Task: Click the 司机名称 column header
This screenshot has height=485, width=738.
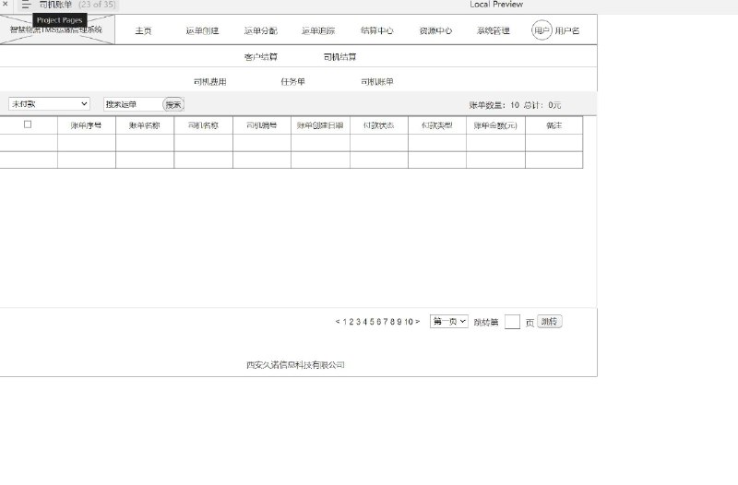Action: (203, 125)
